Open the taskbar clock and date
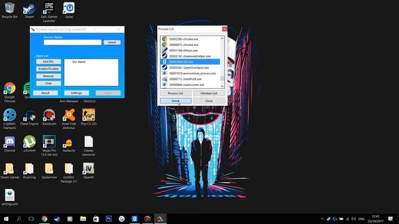 [x=375, y=218]
